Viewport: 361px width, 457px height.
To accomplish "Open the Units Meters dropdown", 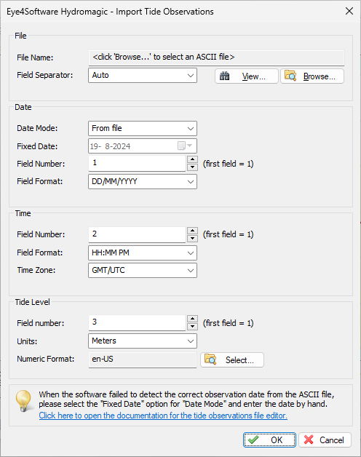I will pos(143,341).
